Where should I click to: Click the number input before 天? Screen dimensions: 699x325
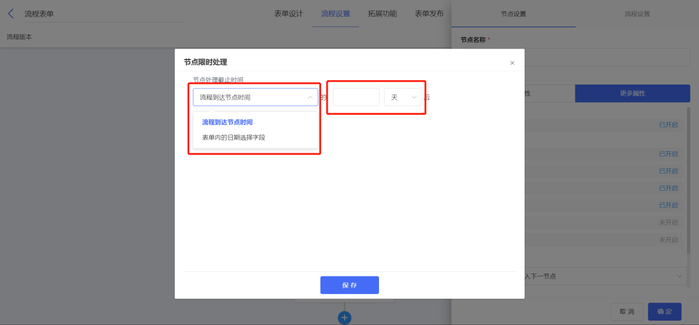(356, 97)
